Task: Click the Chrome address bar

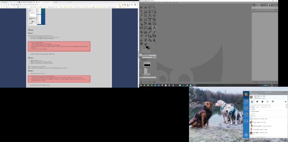Action: [64, 4]
